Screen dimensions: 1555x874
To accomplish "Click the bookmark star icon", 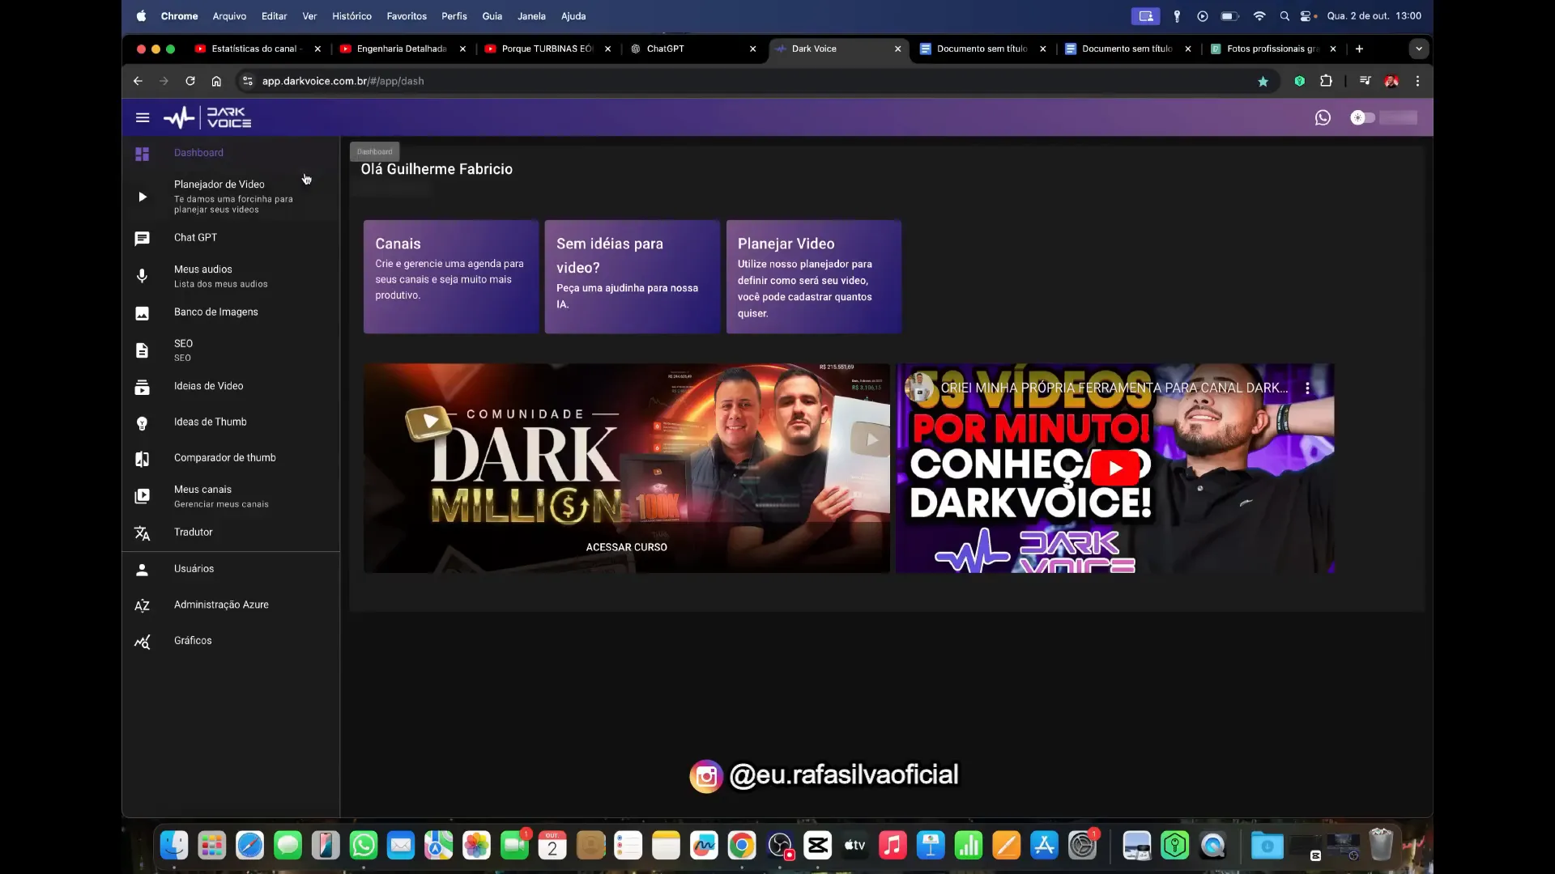I will coord(1263,81).
